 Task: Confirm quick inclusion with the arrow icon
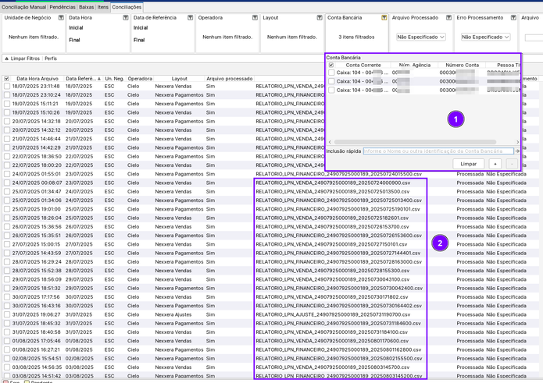click(x=517, y=151)
